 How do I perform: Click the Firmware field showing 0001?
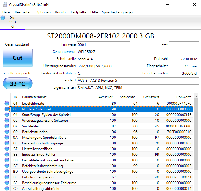coord(103,45)
